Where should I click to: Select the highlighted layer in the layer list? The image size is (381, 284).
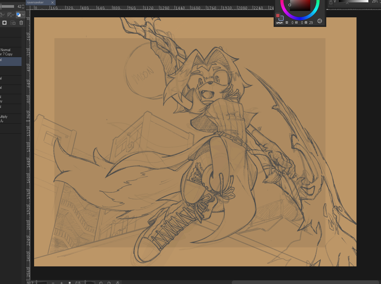coord(10,62)
